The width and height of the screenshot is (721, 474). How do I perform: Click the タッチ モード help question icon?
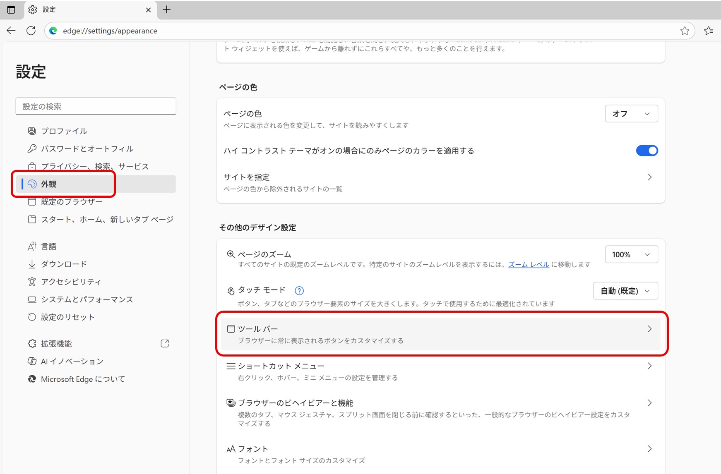299,290
